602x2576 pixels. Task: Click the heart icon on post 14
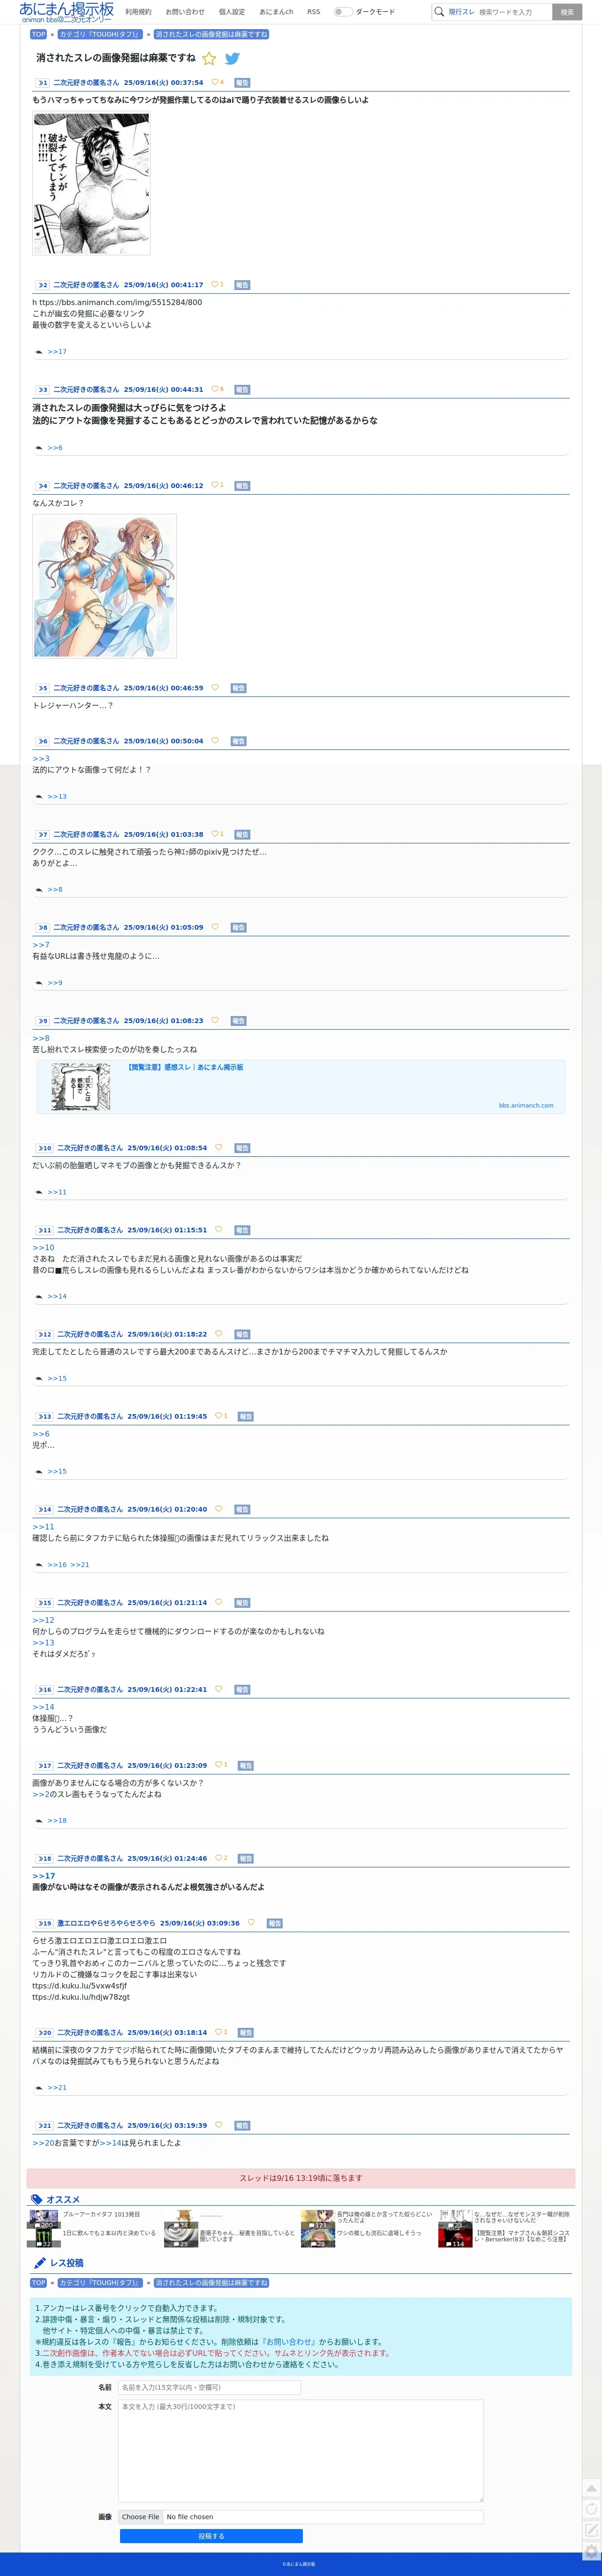(218, 1508)
